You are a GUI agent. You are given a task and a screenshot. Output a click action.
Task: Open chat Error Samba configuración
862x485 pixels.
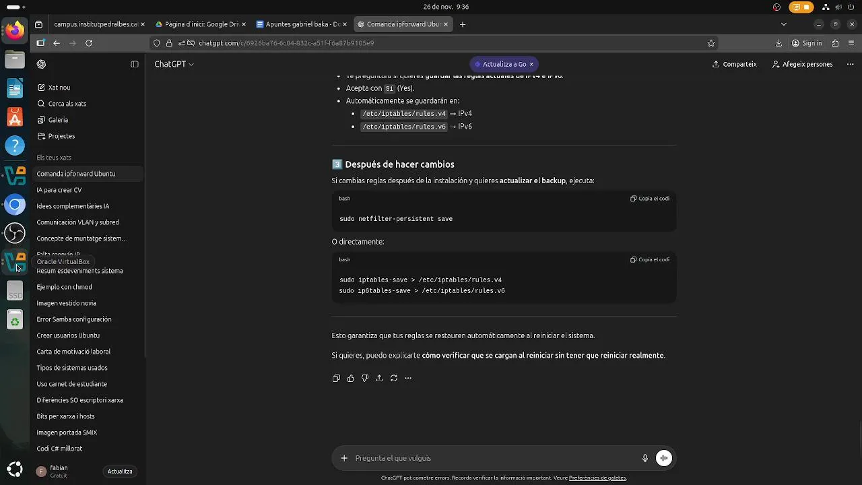[89, 319]
